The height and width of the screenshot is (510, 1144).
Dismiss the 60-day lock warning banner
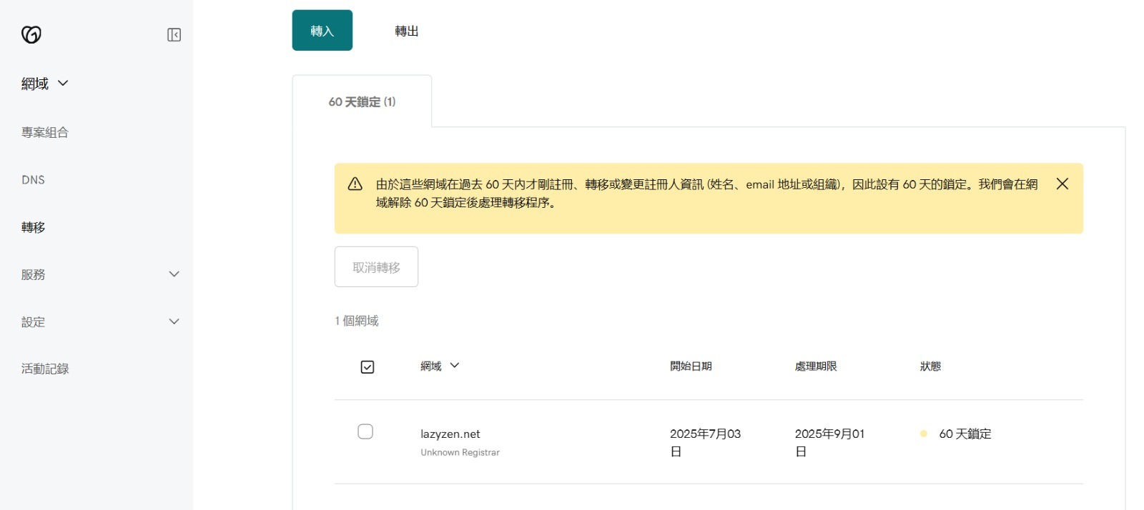pyautogui.click(x=1062, y=184)
